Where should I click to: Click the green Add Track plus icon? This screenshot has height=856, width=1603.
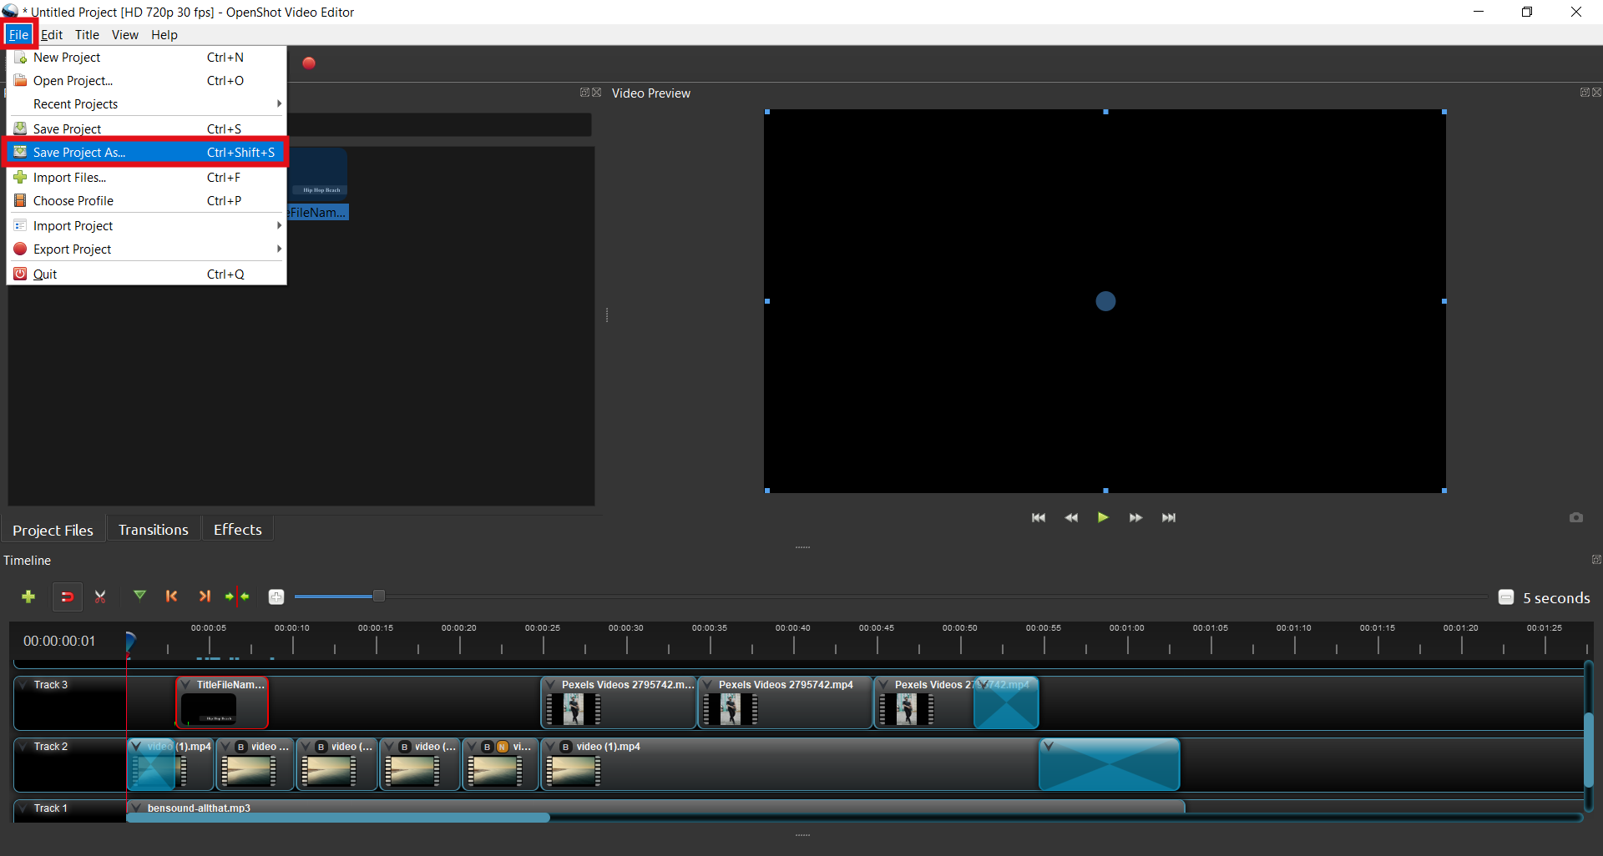pos(28,597)
